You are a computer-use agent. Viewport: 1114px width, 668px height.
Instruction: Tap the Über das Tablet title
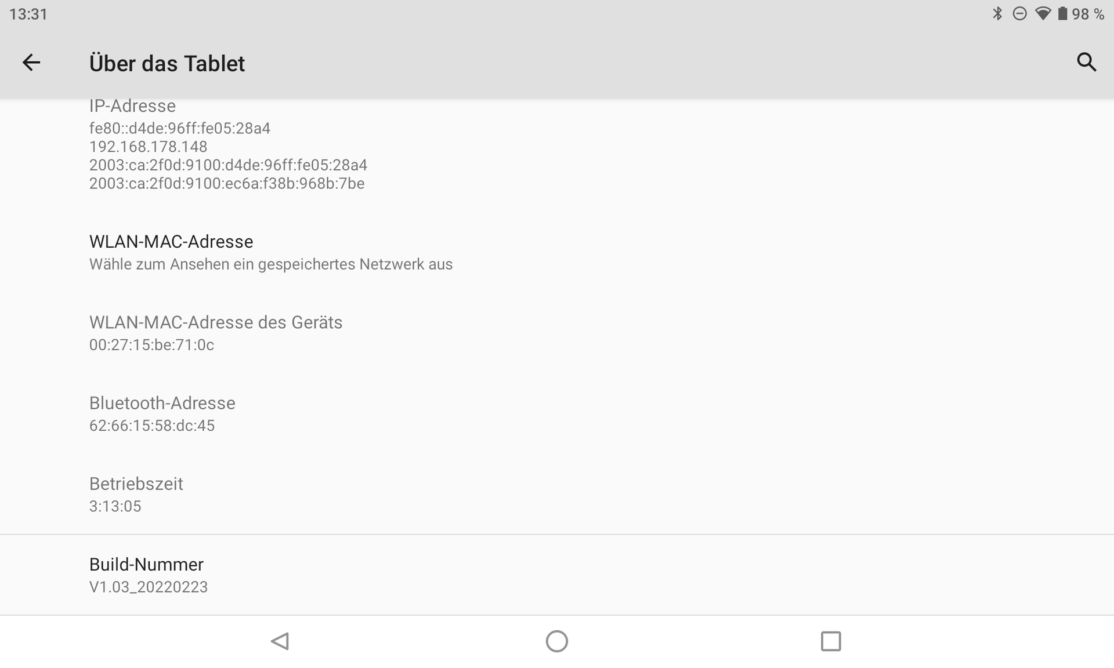click(x=167, y=63)
